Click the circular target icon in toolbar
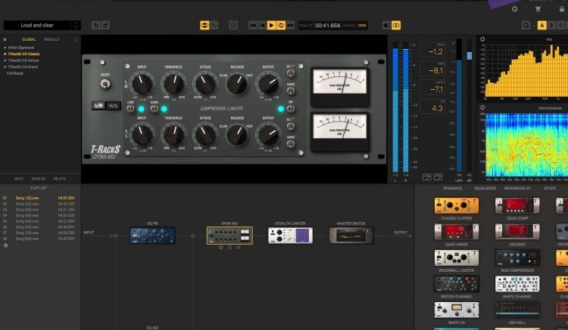Screen dimensions: 568x330 tap(233, 25)
